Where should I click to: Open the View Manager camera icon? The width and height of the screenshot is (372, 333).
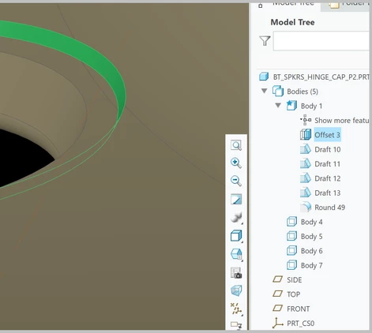click(236, 273)
